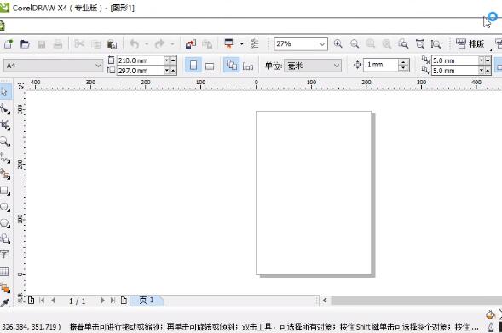Viewport: 502px width, 333px height.
Task: Switch to the 页 1 page tab
Action: pyautogui.click(x=147, y=301)
